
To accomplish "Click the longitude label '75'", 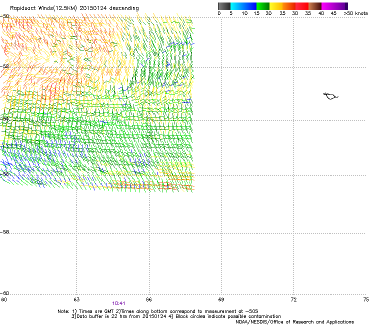I will point(366,299).
